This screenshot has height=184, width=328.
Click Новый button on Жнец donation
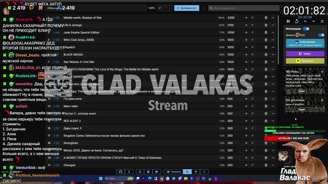pyautogui.click(x=301, y=91)
